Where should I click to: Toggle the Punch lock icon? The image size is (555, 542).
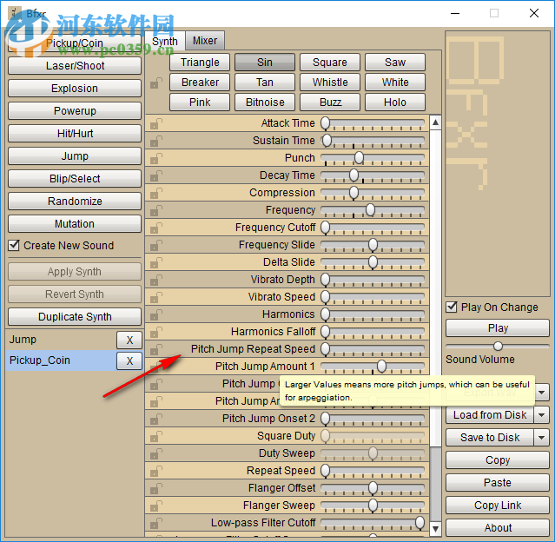click(x=156, y=158)
